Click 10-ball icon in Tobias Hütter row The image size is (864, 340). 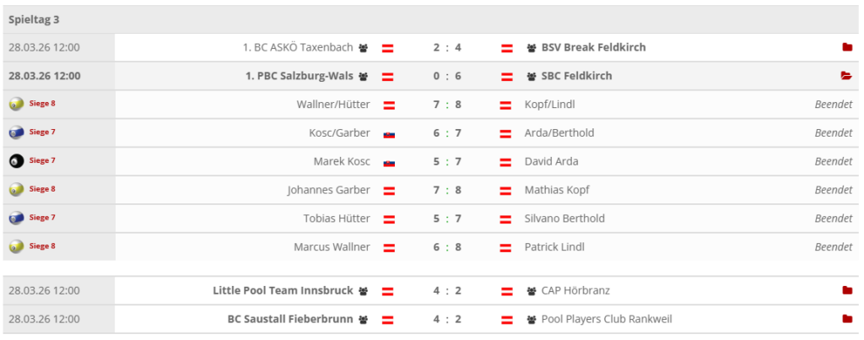16,219
